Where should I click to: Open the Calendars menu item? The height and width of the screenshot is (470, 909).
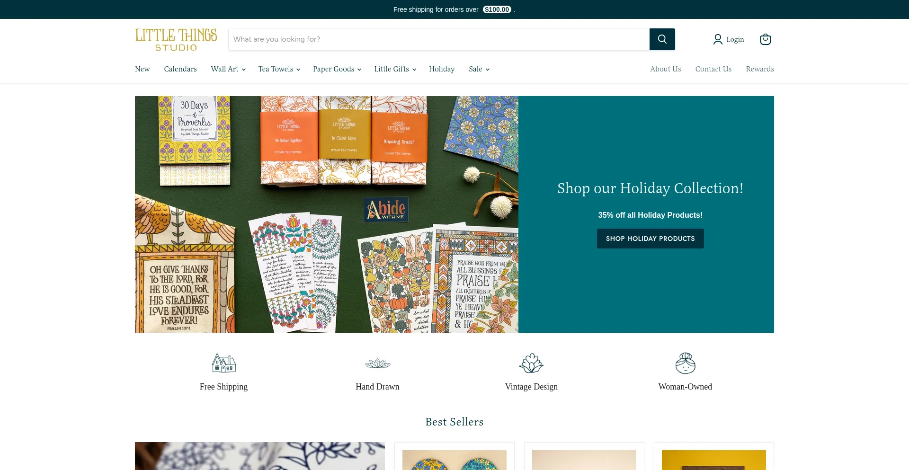180,69
